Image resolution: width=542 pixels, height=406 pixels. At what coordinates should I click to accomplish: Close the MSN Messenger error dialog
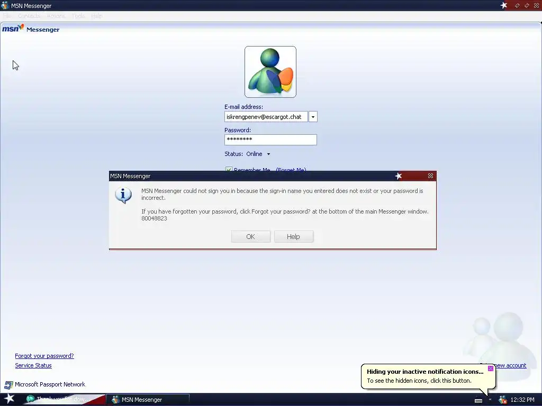[430, 176]
